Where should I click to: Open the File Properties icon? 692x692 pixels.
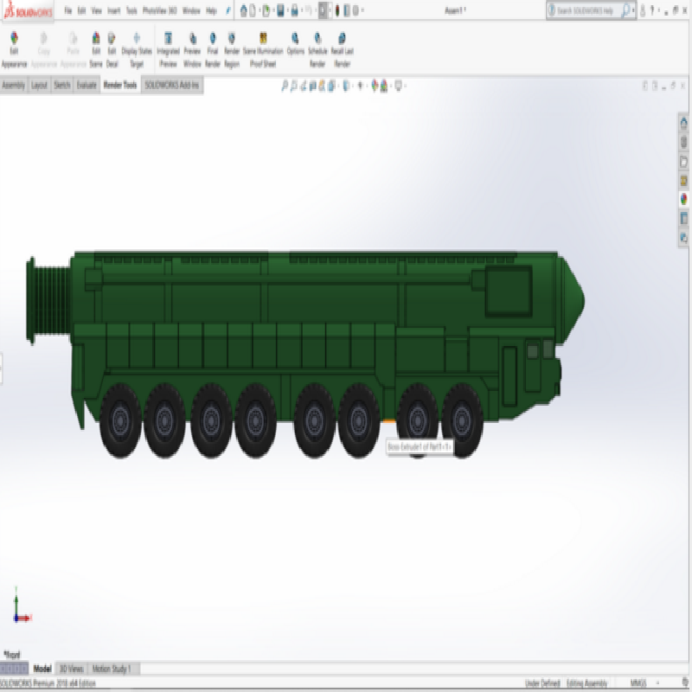pyautogui.click(x=347, y=10)
